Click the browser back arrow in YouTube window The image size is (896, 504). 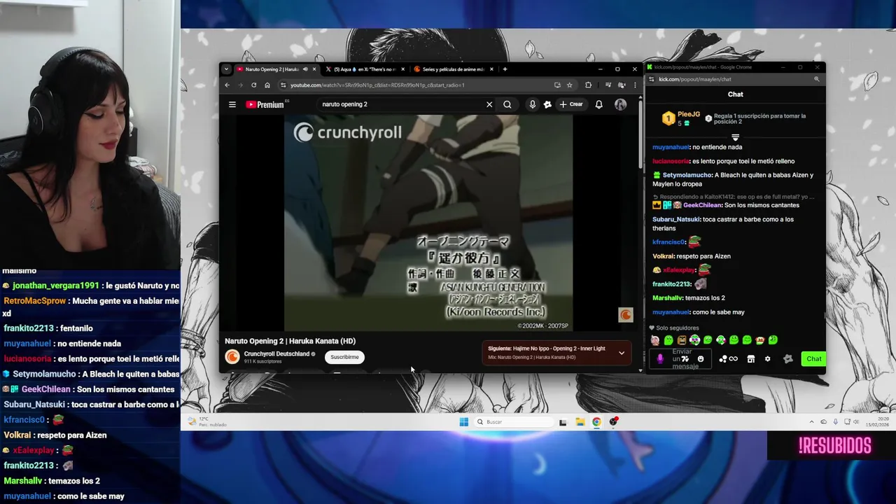(227, 85)
